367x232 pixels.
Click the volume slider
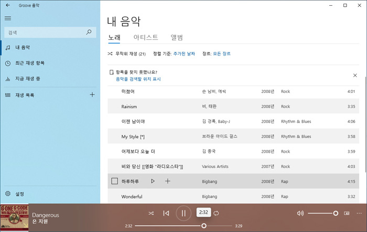(323, 213)
